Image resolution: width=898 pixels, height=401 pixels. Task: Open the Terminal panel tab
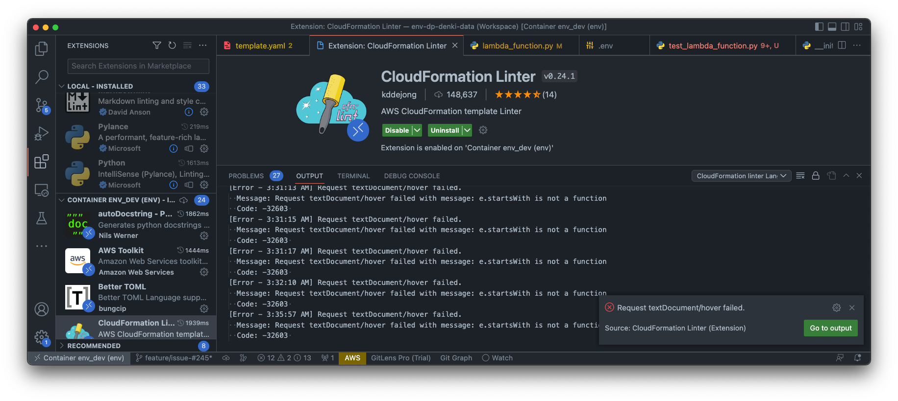coord(353,176)
